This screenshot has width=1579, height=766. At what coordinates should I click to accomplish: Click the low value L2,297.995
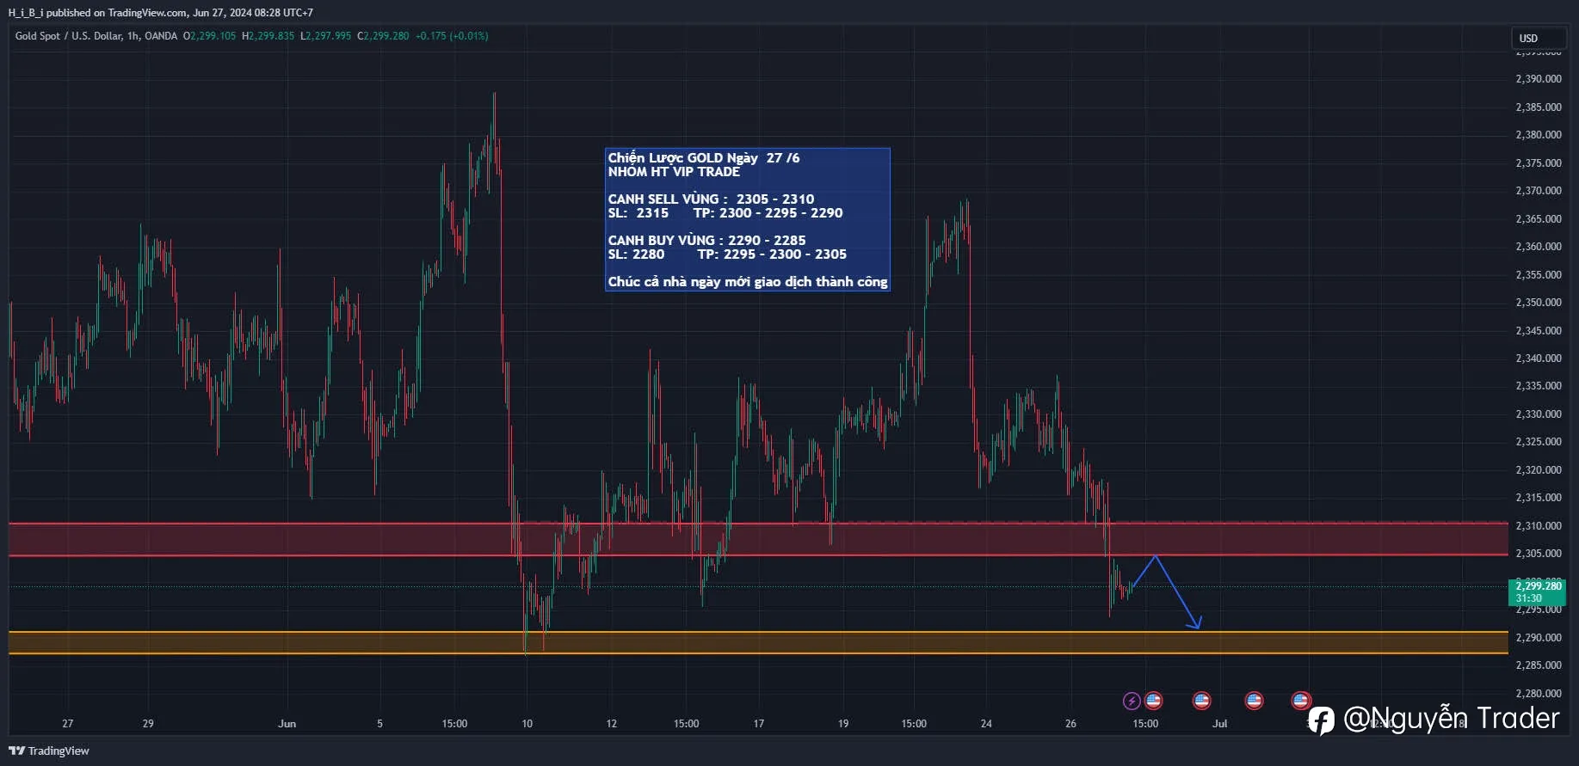(325, 36)
